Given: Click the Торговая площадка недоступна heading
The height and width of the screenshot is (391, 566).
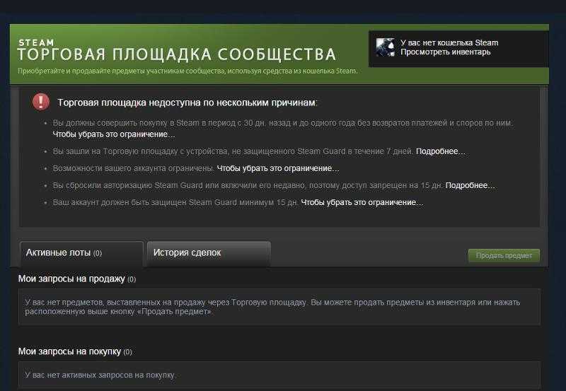Looking at the screenshot, I should pyautogui.click(x=187, y=103).
